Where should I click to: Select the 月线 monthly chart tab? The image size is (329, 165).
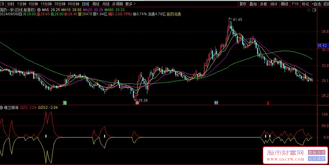106,4
